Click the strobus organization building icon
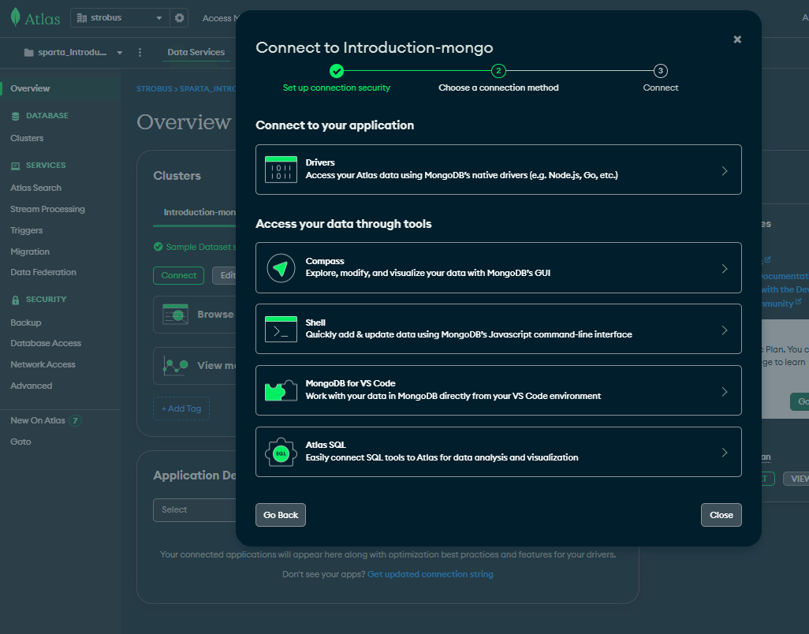809x634 pixels. pyautogui.click(x=81, y=17)
